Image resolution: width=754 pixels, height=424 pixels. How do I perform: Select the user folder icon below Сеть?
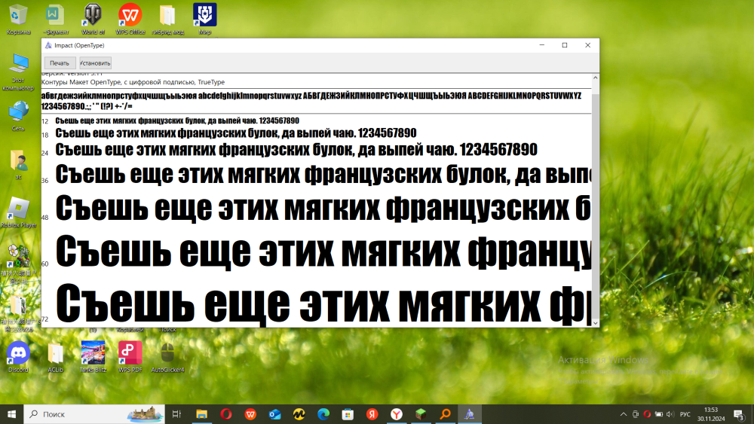point(18,164)
